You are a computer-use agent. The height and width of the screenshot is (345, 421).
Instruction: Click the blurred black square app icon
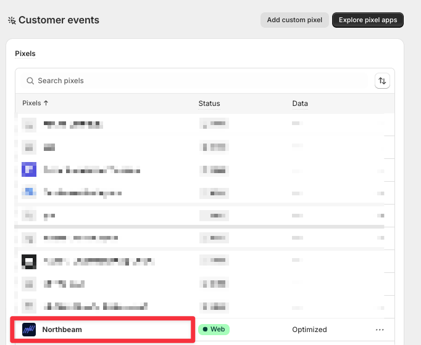[x=29, y=262]
